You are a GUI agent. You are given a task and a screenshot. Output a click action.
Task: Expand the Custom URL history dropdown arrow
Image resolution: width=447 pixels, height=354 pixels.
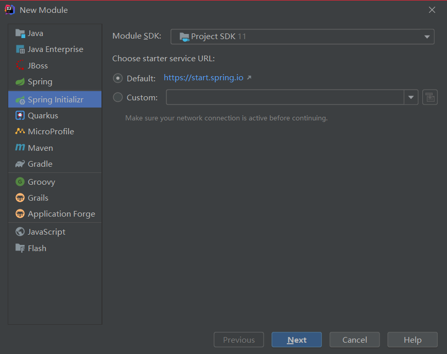[411, 97]
